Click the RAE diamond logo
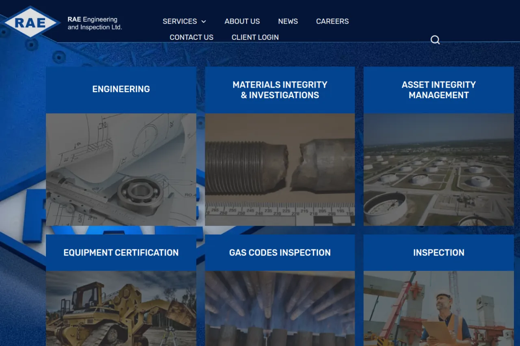Viewport: 520px width, 346px height. [x=30, y=22]
